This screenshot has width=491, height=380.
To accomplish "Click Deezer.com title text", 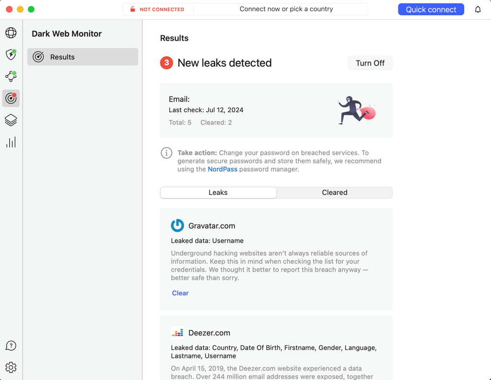I will tap(209, 333).
